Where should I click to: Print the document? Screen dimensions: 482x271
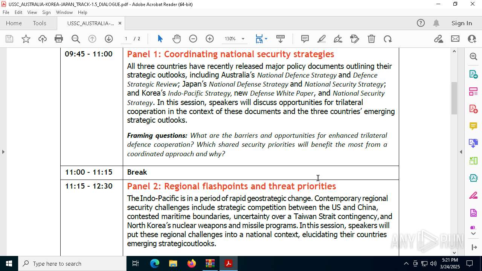(59, 39)
